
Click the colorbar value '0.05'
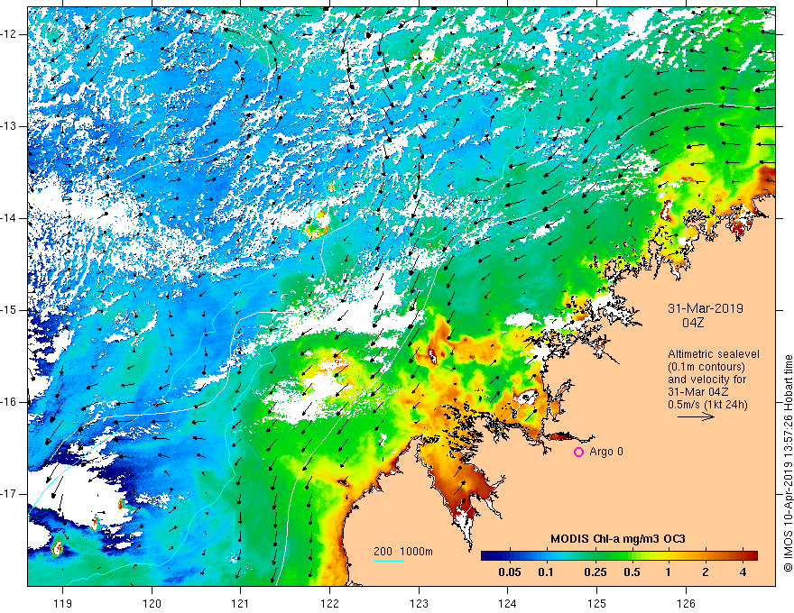[x=510, y=572]
